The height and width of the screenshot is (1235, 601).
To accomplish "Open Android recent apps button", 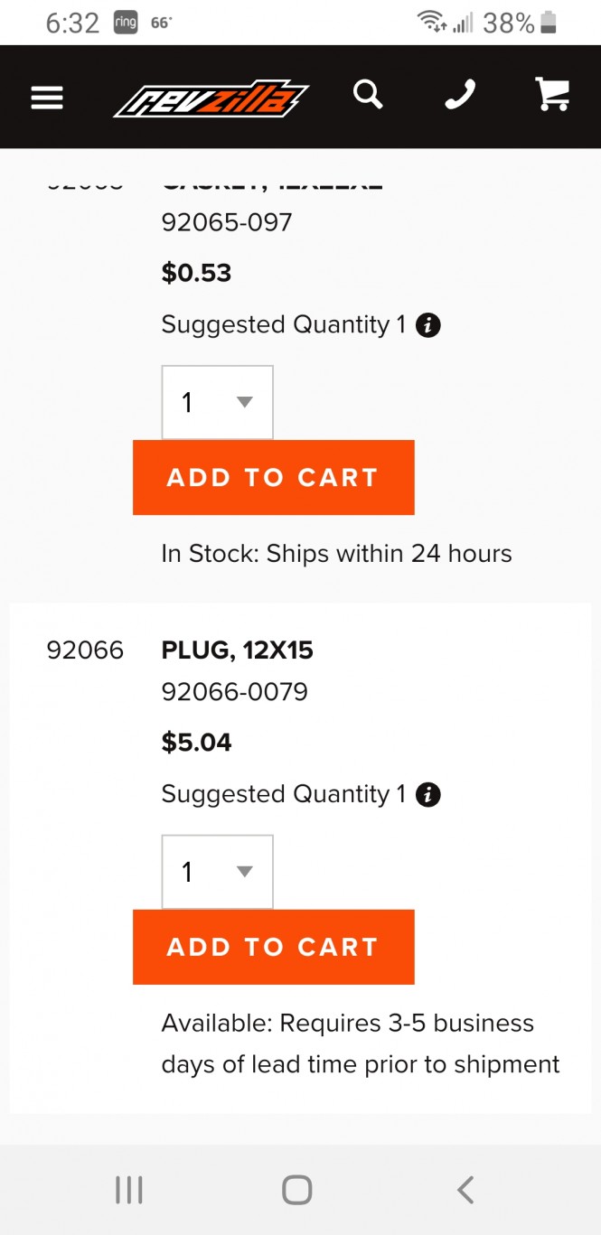I will [129, 1190].
